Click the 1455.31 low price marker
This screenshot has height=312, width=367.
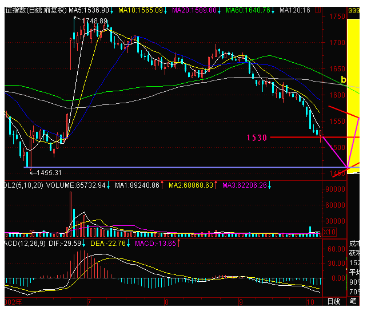coord(49,173)
